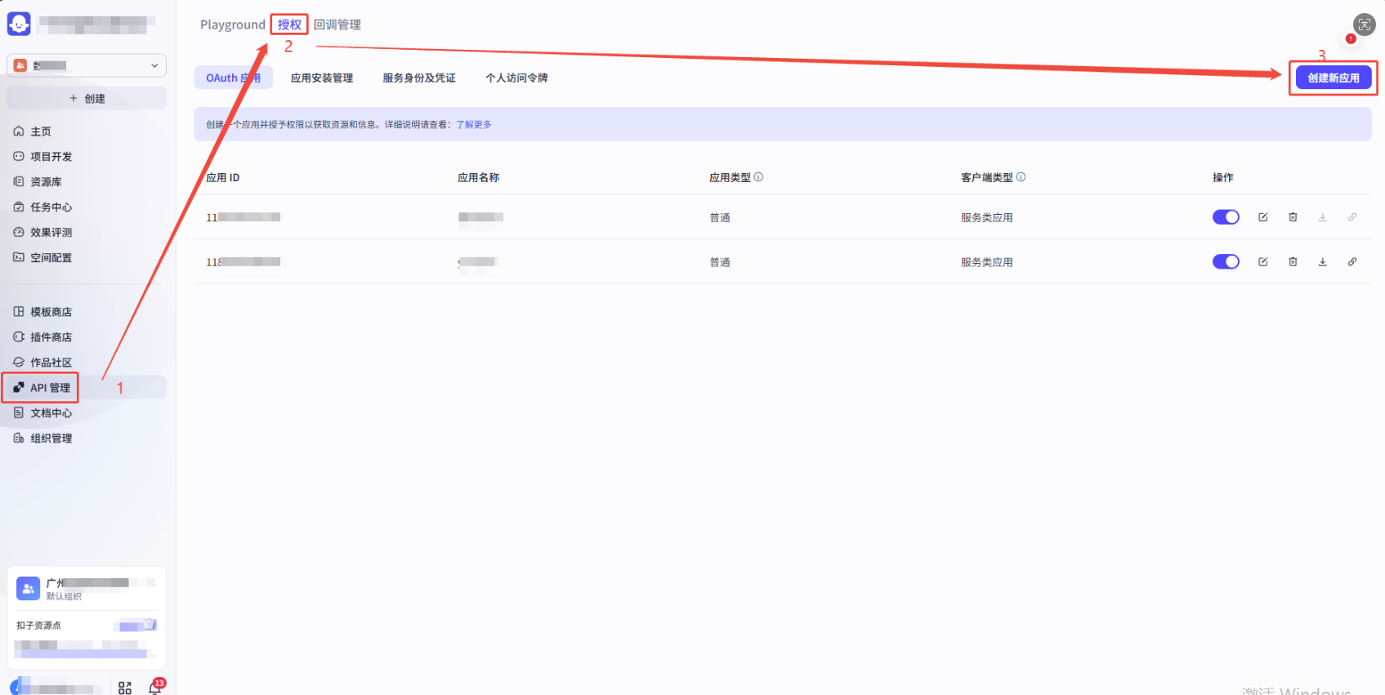Open the 了解更多 link

coord(474,125)
